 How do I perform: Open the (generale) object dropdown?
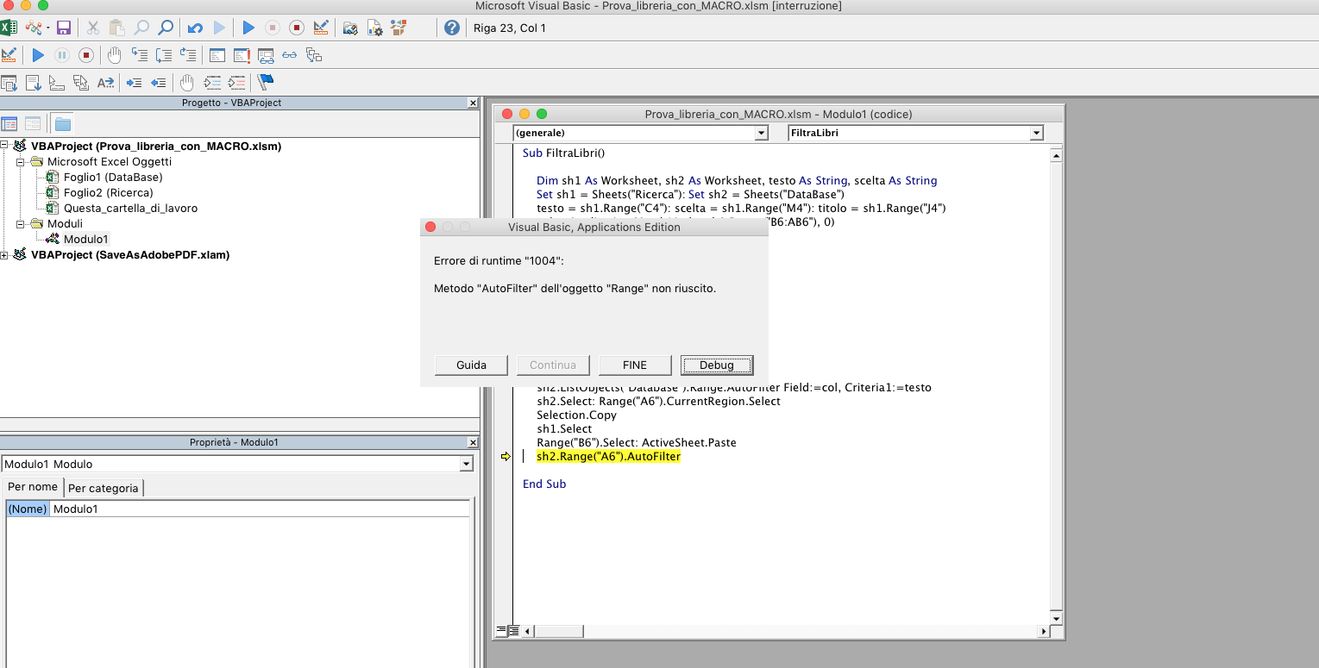point(761,133)
